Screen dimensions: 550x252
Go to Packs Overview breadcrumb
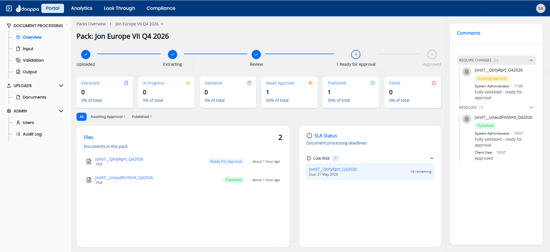(x=91, y=24)
